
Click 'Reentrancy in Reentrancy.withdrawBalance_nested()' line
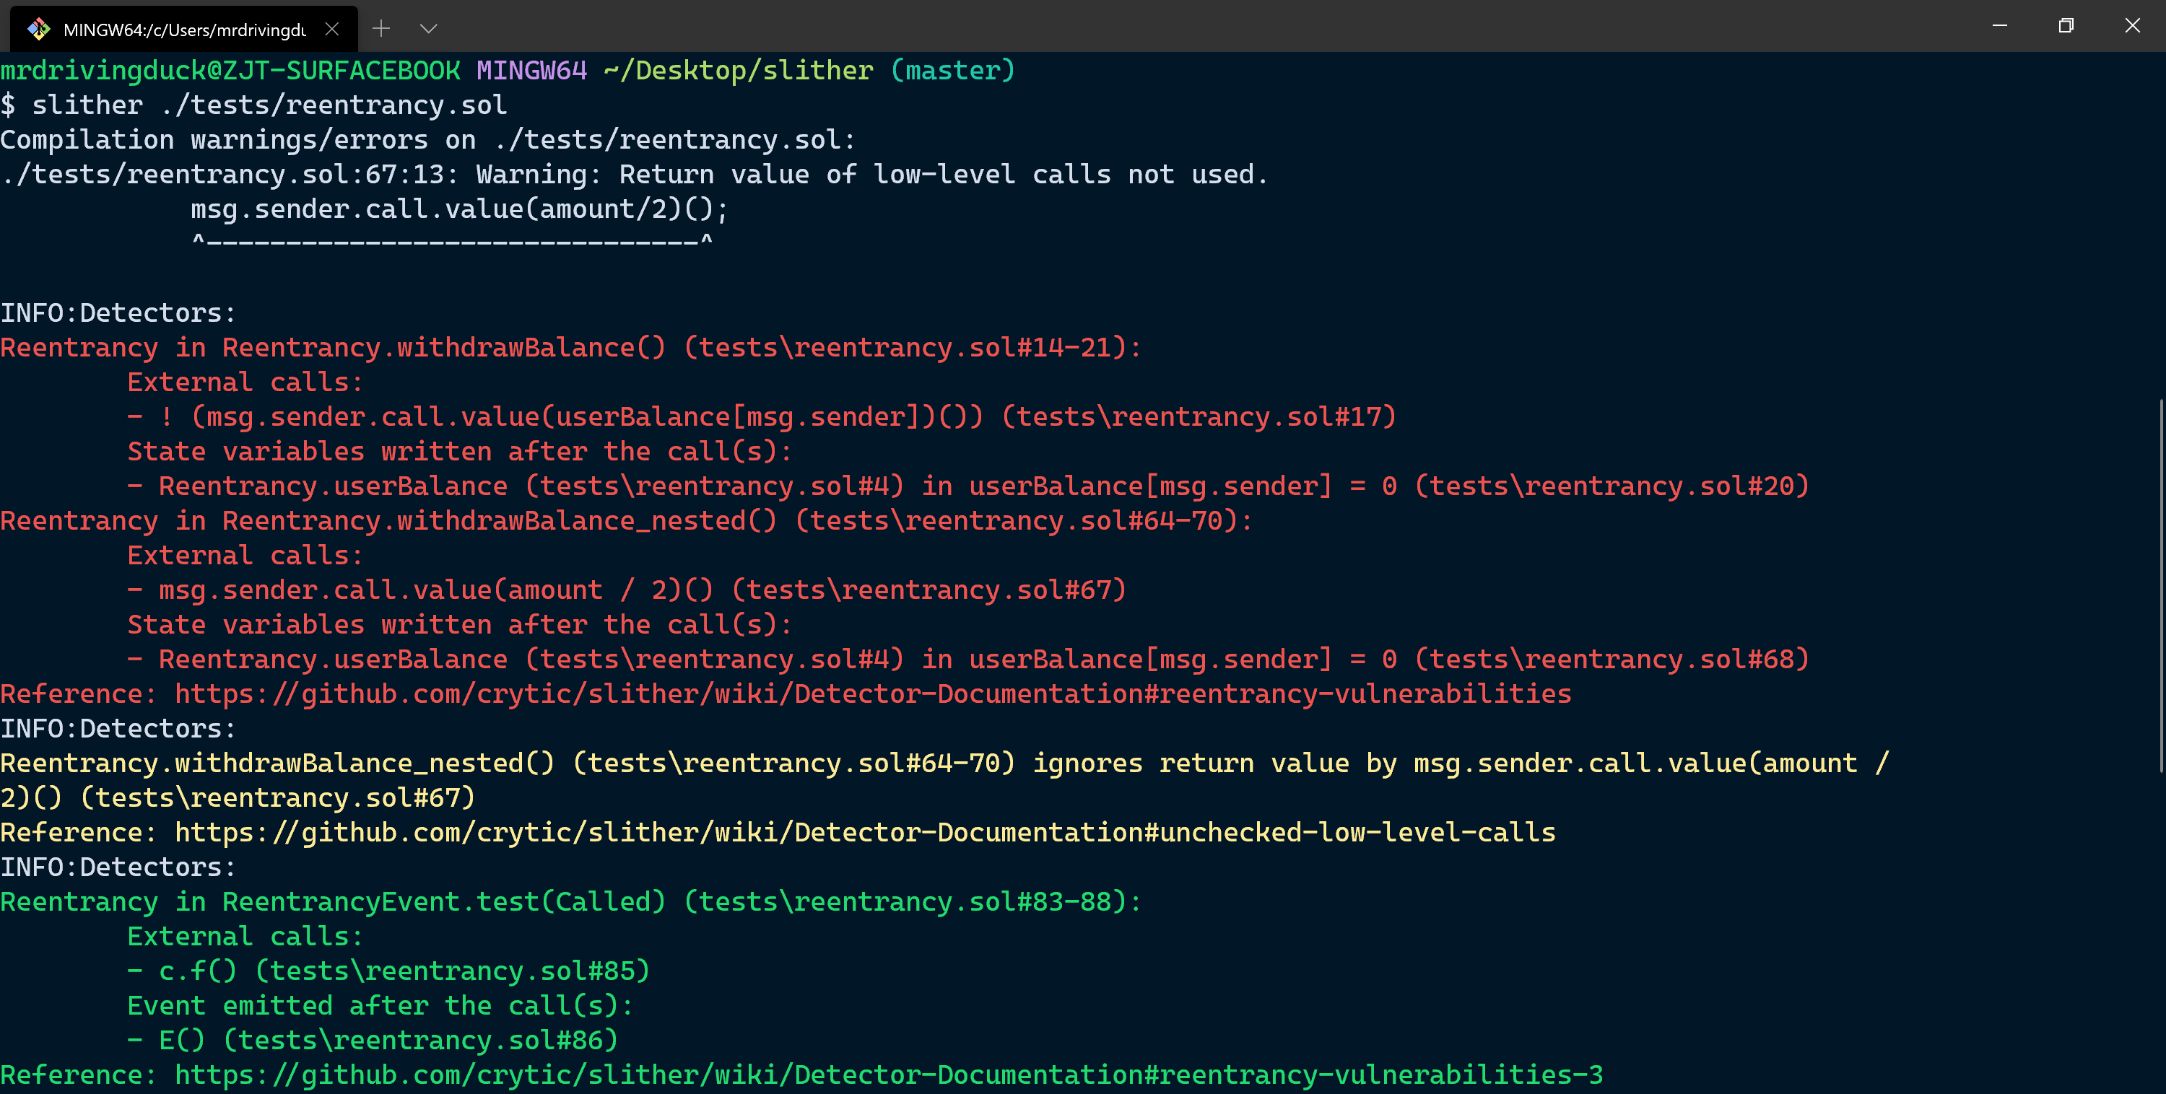(627, 521)
